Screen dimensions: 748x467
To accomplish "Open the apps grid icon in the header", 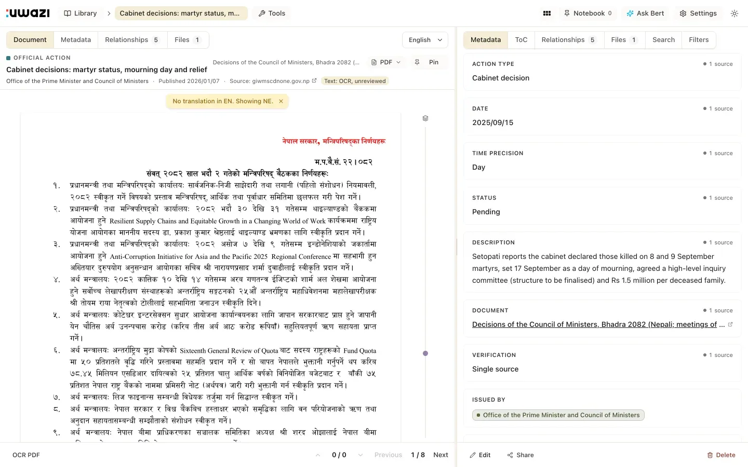I will pyautogui.click(x=547, y=13).
